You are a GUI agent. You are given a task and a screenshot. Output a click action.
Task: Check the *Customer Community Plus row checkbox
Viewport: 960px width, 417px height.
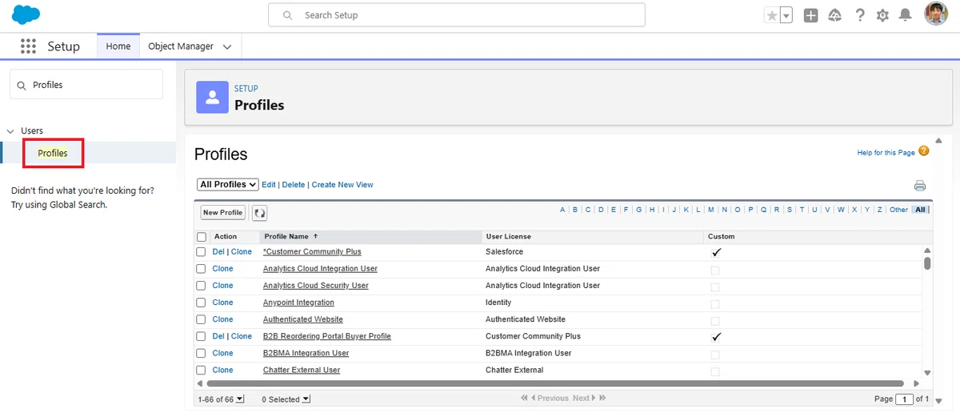[202, 252]
